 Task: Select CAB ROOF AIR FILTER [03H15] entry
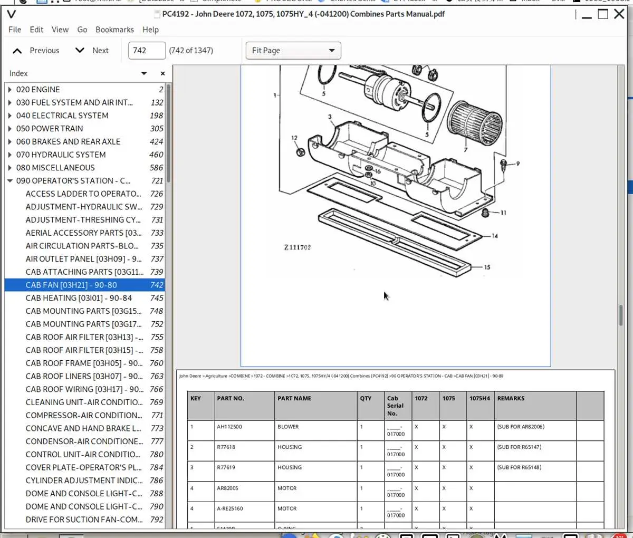[x=84, y=350]
